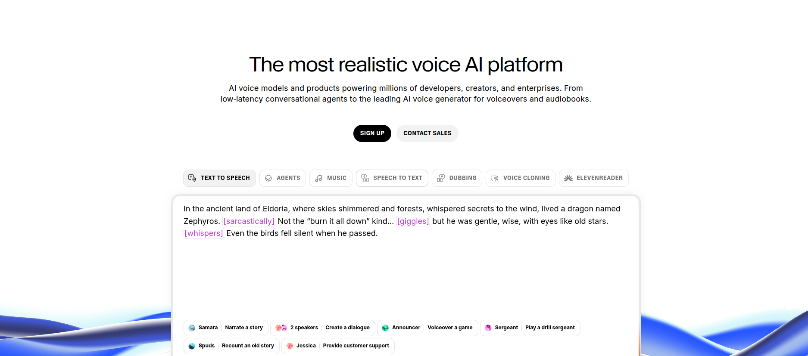Click the Speech to Text icon
Viewport: 808px width, 356px height.
click(365, 178)
